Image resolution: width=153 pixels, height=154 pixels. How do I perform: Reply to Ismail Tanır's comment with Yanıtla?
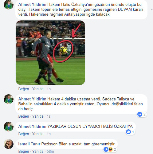[x=38, y=152]
